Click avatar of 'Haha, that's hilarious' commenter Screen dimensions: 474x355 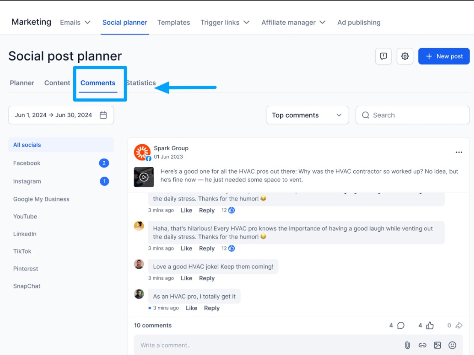click(139, 226)
